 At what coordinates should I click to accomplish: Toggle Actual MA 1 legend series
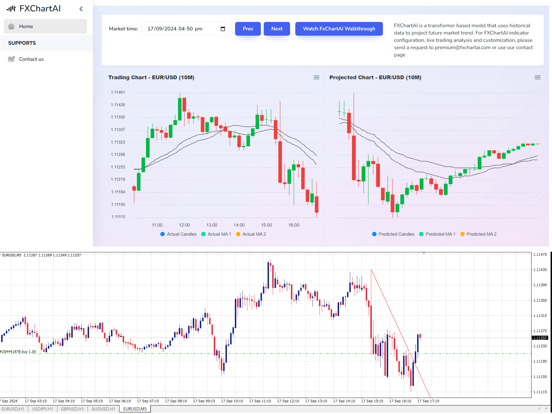pos(216,234)
